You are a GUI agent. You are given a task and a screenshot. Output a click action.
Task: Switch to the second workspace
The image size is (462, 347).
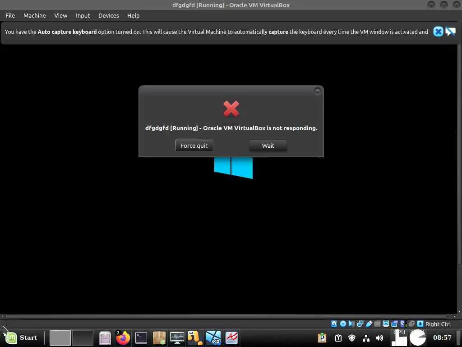click(83, 338)
